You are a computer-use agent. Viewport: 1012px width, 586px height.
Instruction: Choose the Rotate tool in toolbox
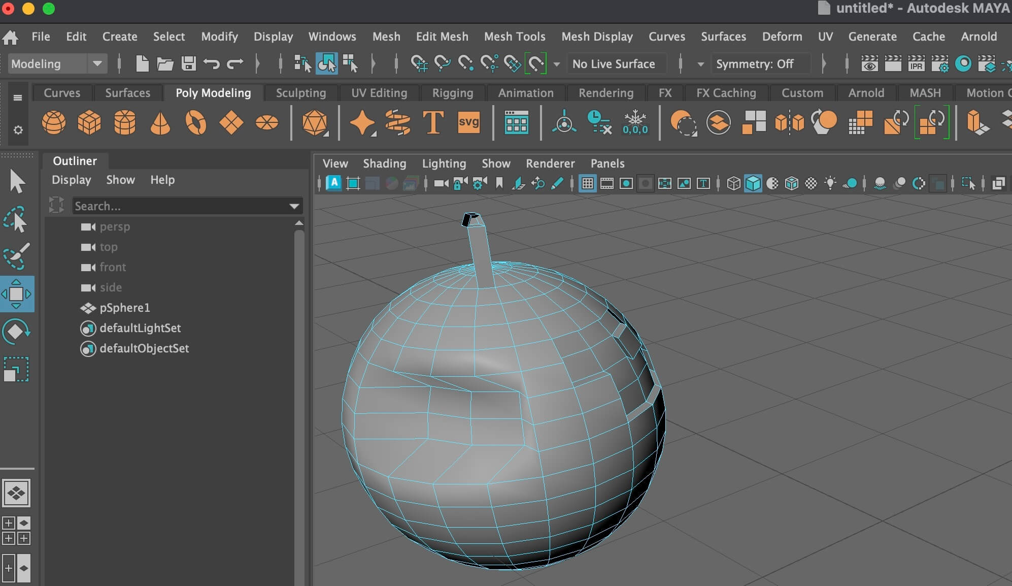pyautogui.click(x=16, y=332)
